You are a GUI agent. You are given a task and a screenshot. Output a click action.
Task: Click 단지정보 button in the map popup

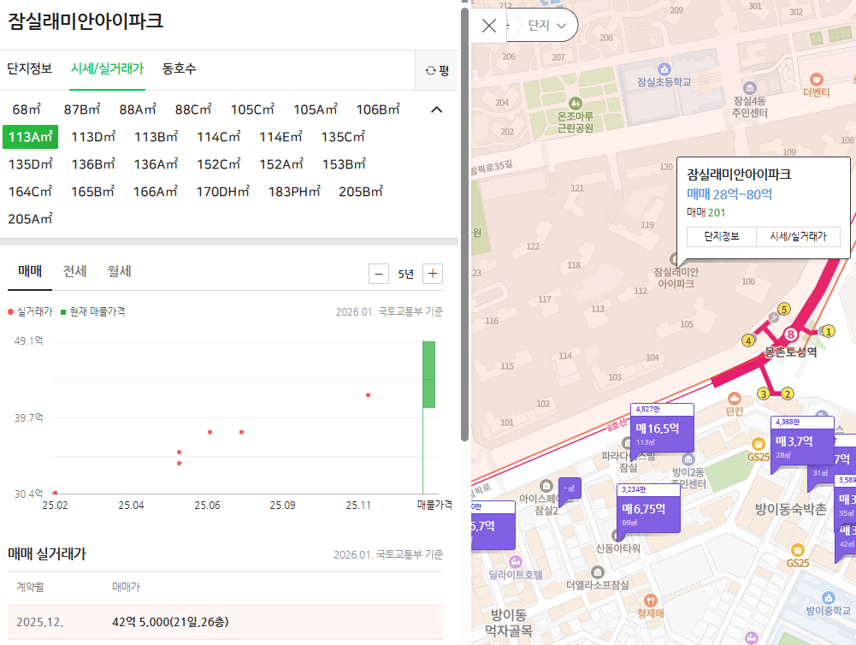click(x=721, y=237)
